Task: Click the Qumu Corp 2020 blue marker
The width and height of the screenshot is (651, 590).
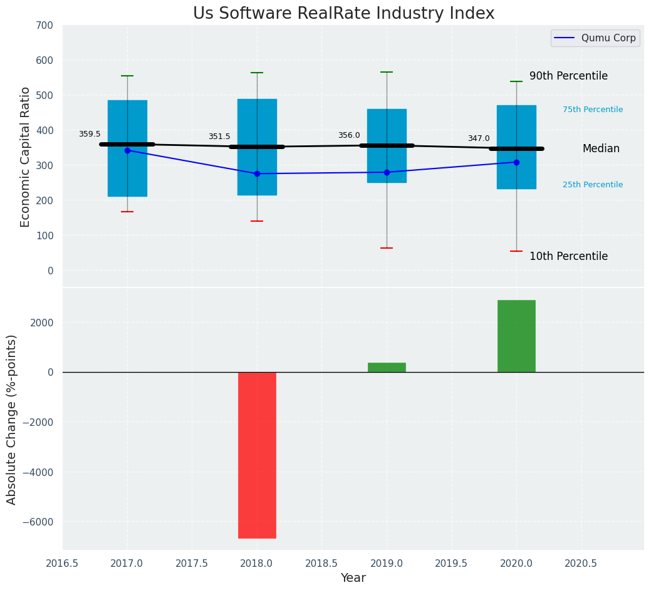Action: point(516,162)
